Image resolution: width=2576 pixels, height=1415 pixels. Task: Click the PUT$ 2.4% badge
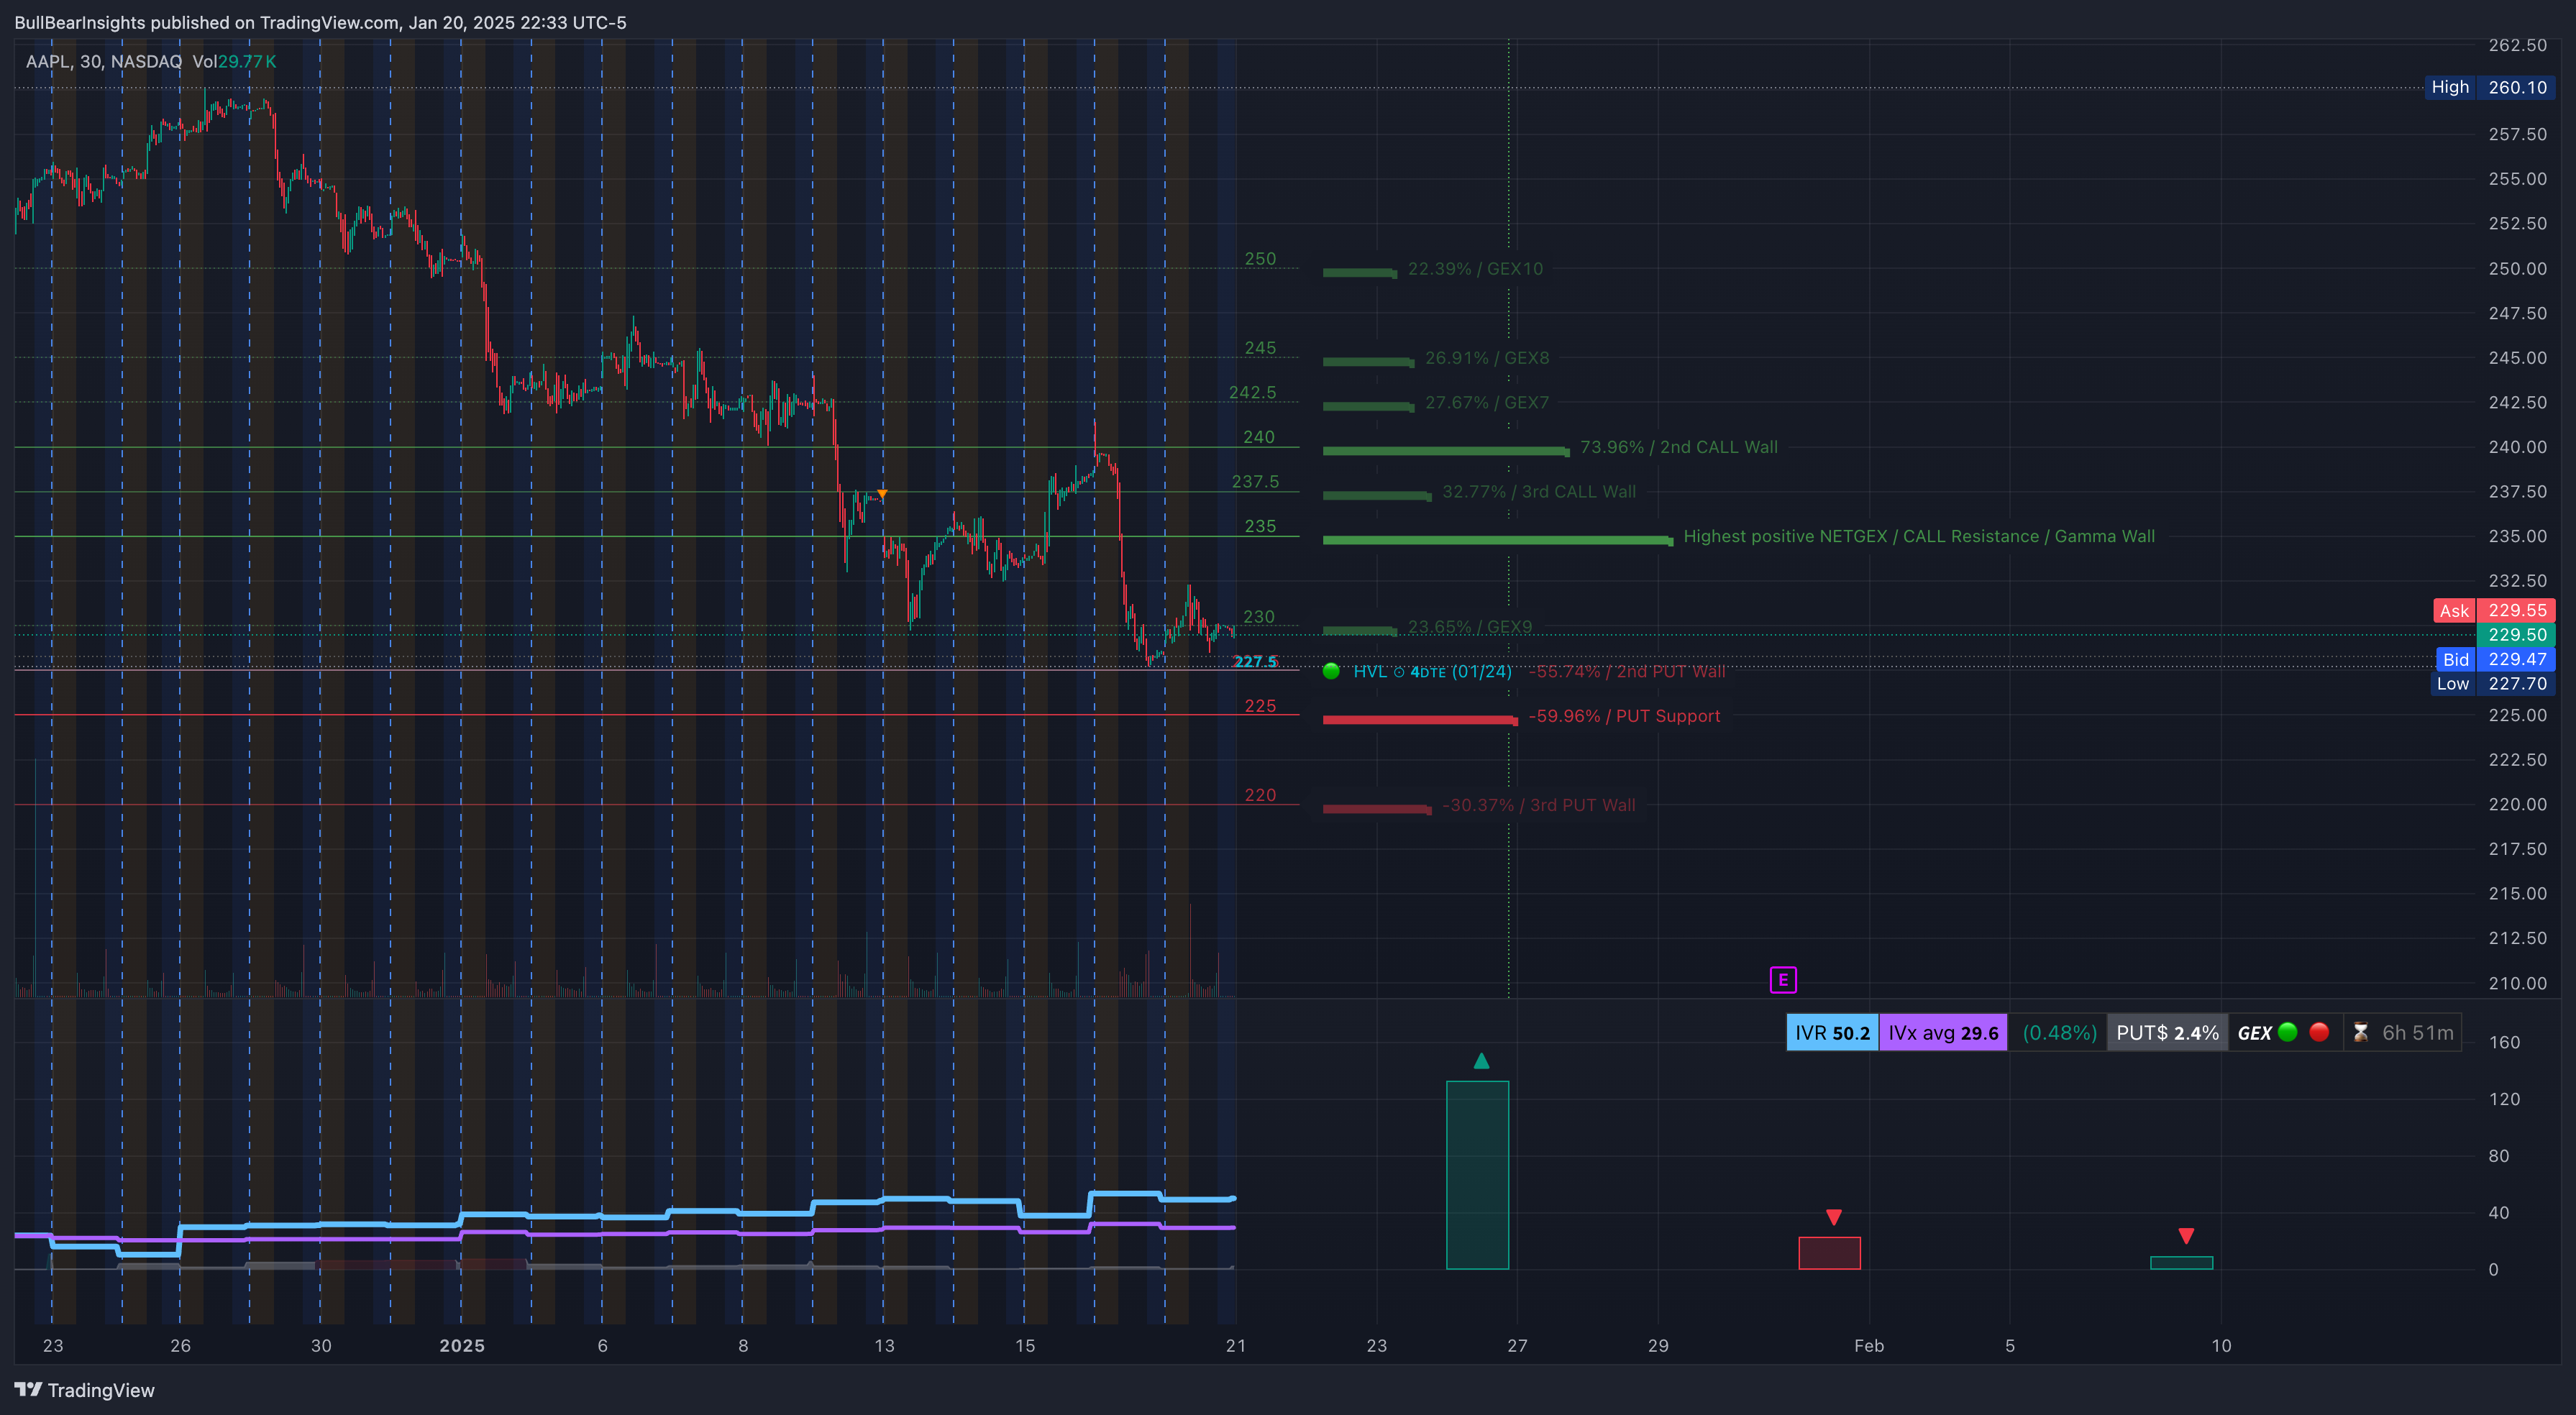click(x=2167, y=1033)
